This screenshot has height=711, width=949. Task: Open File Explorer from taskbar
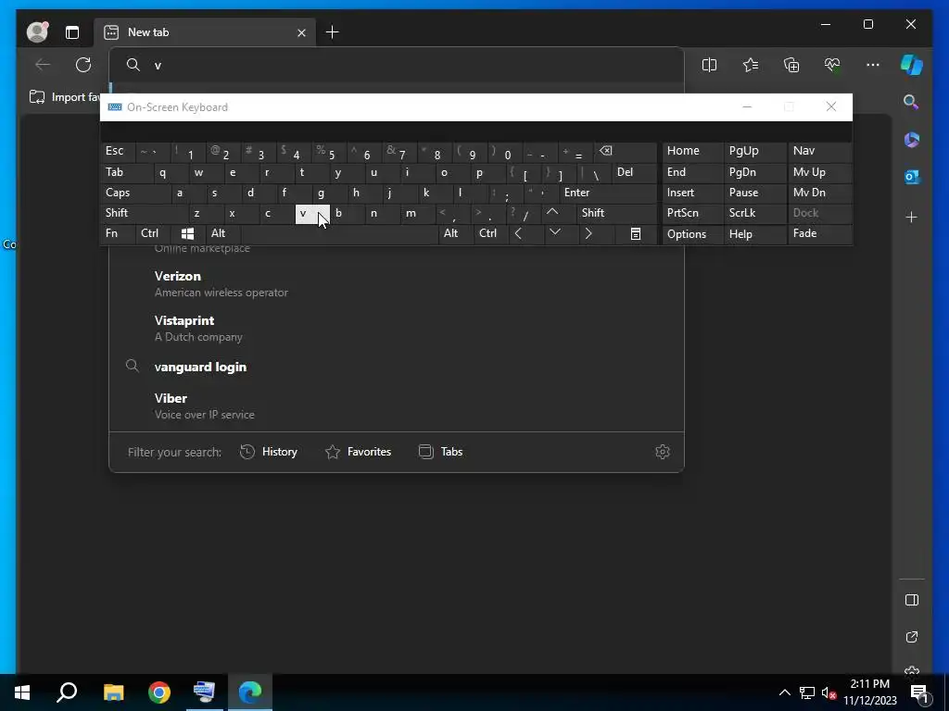coord(113,692)
